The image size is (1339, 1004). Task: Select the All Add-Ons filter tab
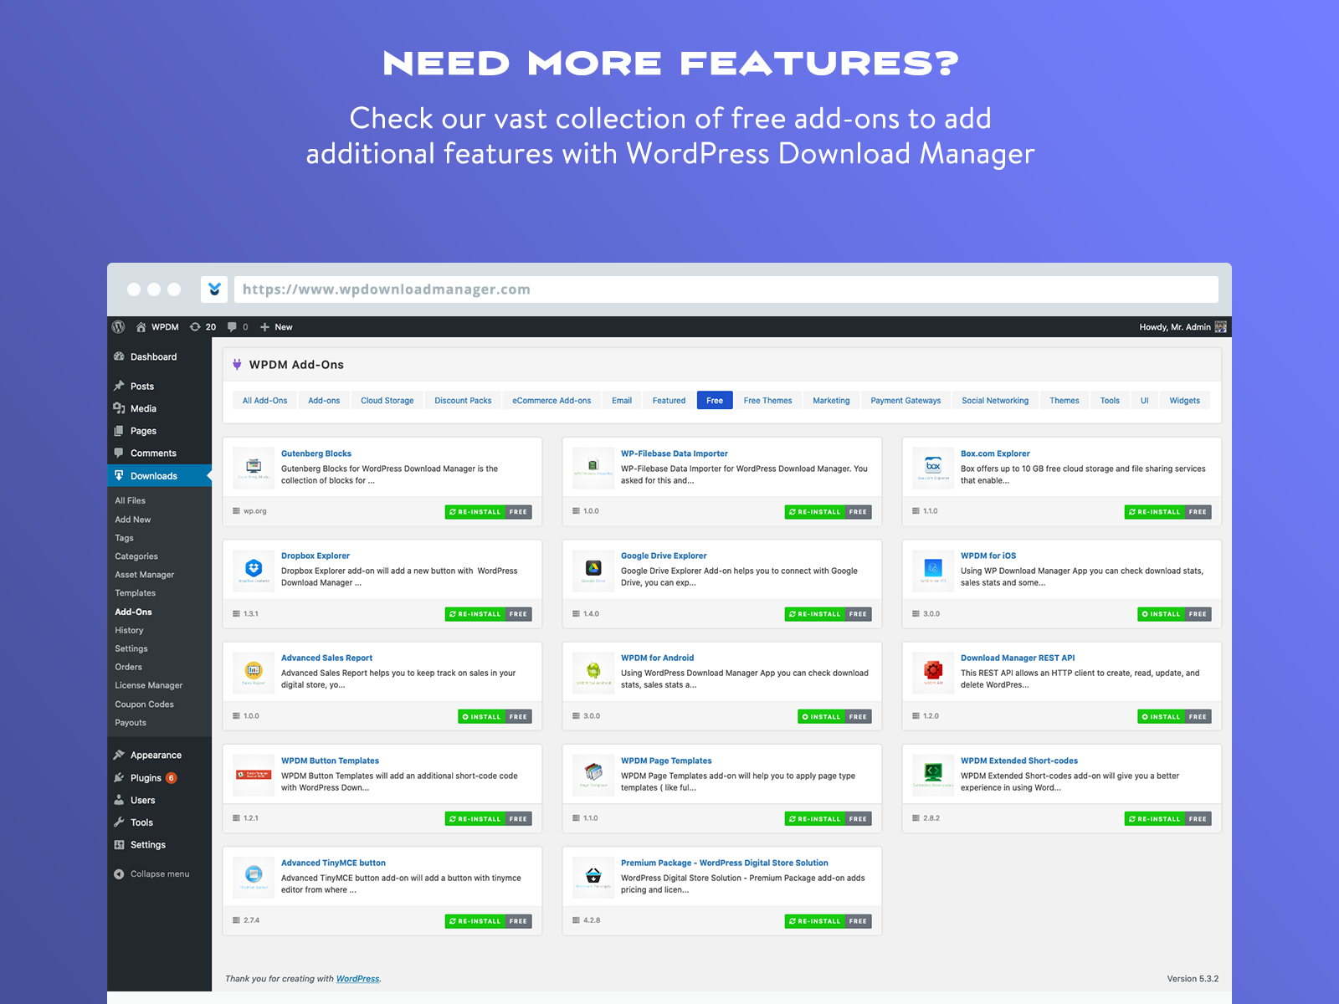point(264,401)
